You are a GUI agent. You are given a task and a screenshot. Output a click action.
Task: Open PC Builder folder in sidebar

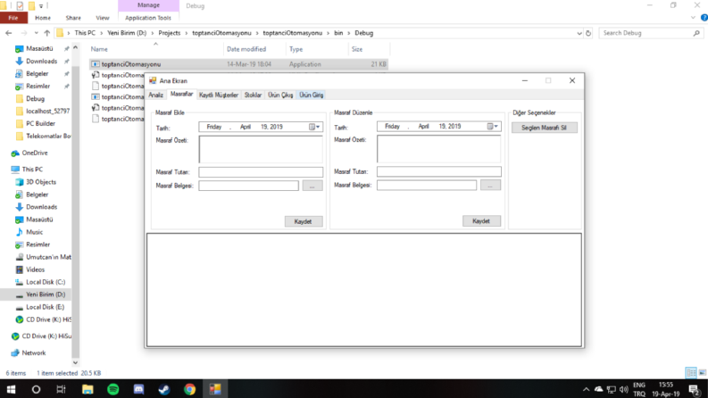coord(40,124)
